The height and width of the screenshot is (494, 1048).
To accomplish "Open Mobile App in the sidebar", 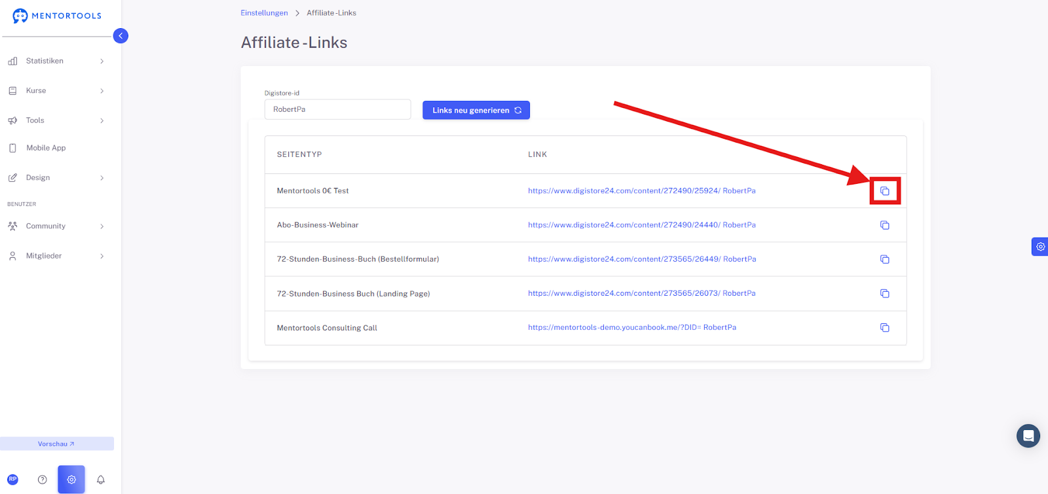I will [46, 148].
